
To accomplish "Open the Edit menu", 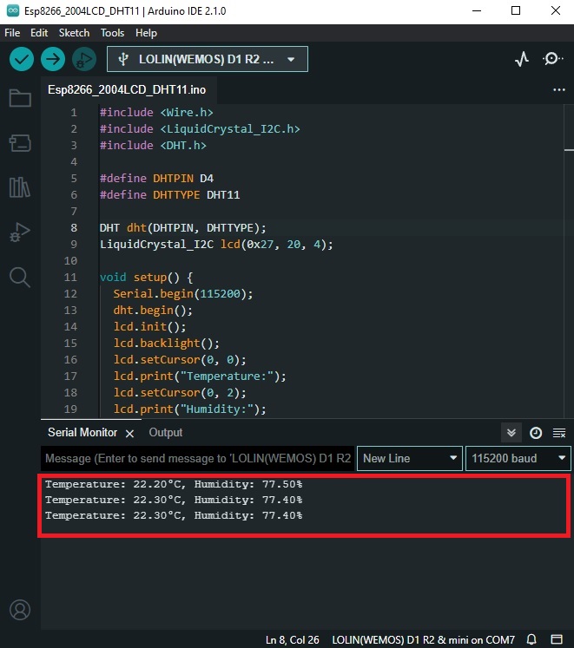I will point(39,33).
